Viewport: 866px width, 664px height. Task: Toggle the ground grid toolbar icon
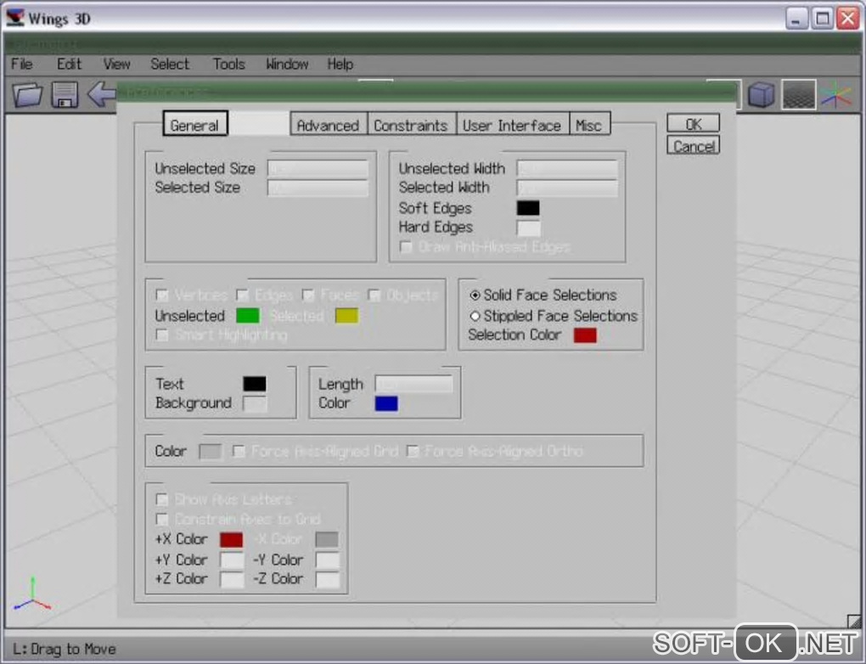coord(799,94)
